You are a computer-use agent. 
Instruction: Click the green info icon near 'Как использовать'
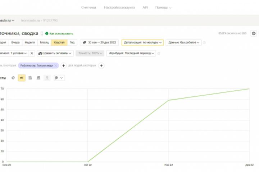click(x=47, y=34)
